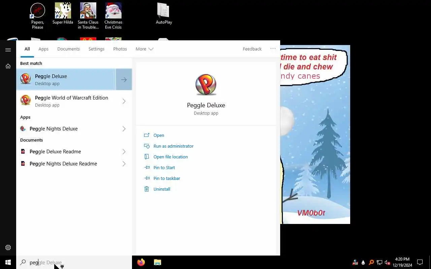Viewport: 431px width, 269px height.
Task: Click the Feedback link
Action: [x=252, y=49]
